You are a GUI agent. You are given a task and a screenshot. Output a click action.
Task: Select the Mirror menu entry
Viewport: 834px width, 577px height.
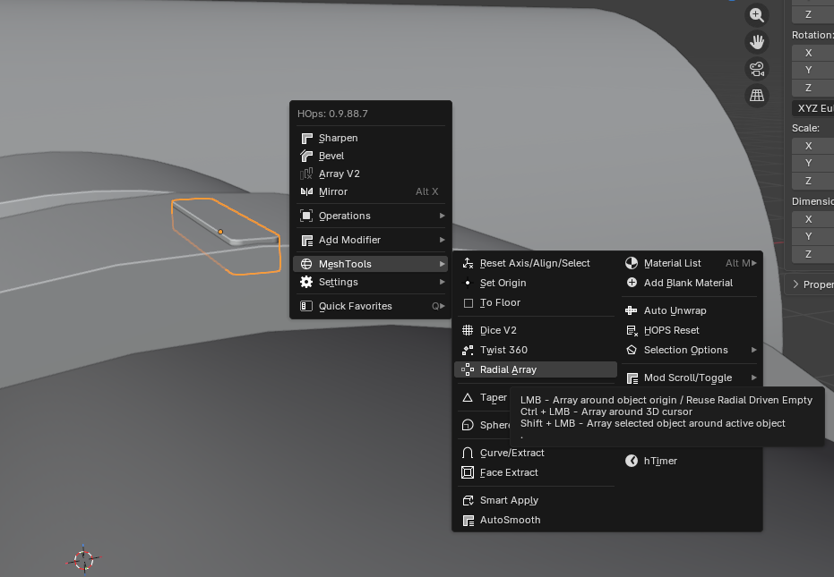tap(371, 191)
